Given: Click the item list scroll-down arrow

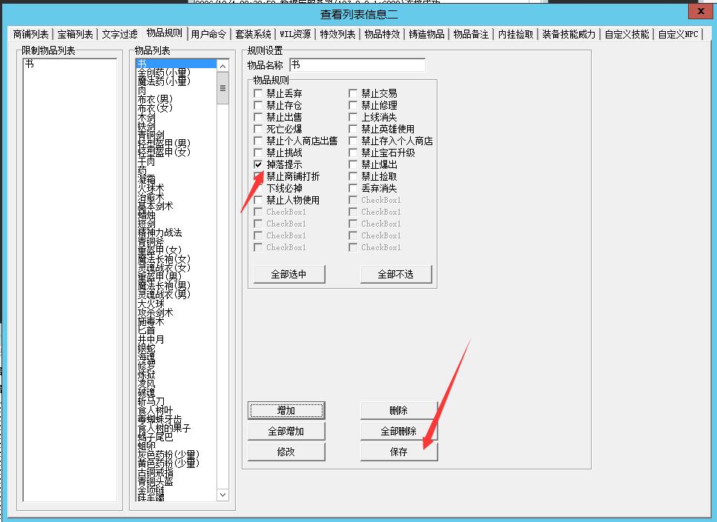Looking at the screenshot, I should [222, 495].
